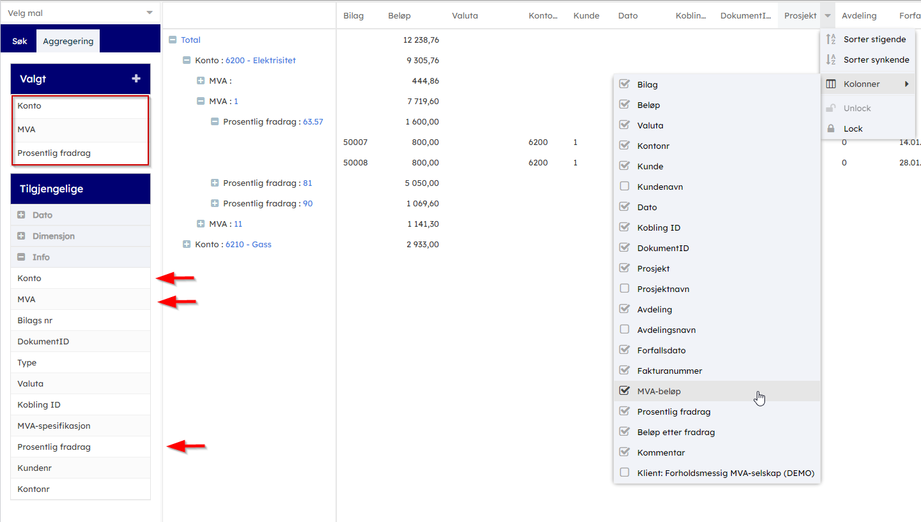Enable the Kundenavn column checkbox

click(624, 187)
